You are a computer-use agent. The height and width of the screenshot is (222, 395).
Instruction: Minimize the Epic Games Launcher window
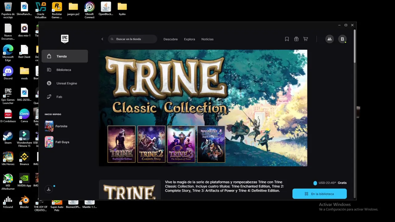tap(339, 25)
